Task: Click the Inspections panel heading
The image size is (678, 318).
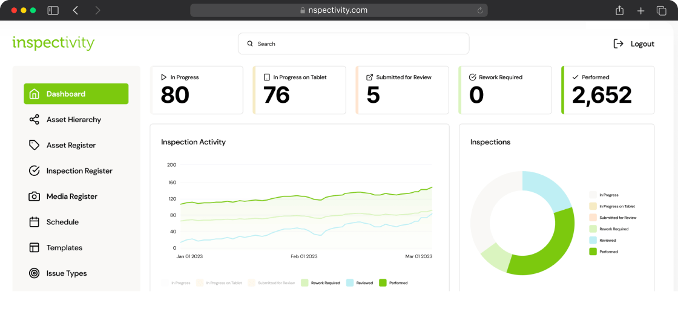Action: click(x=490, y=141)
